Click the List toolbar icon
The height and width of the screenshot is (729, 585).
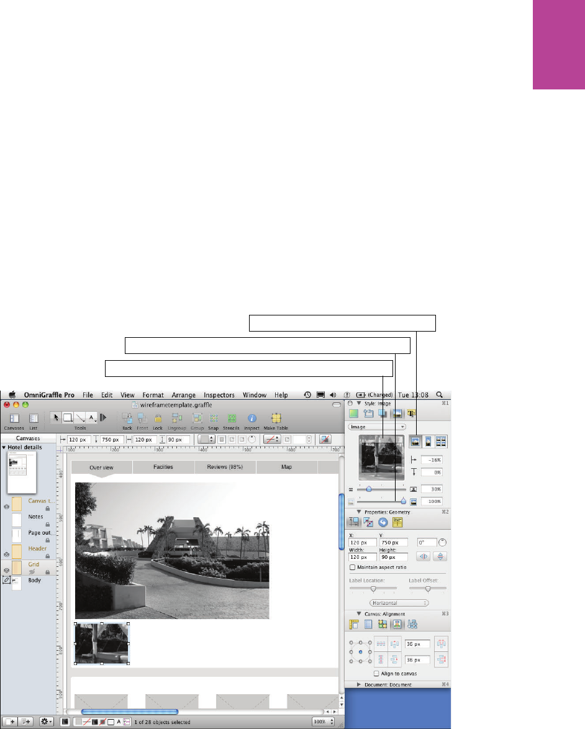pos(34,419)
